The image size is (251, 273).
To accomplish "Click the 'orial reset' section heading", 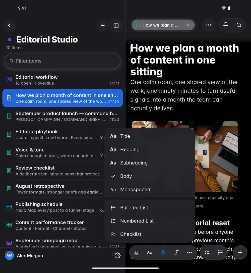I will 212,223.
